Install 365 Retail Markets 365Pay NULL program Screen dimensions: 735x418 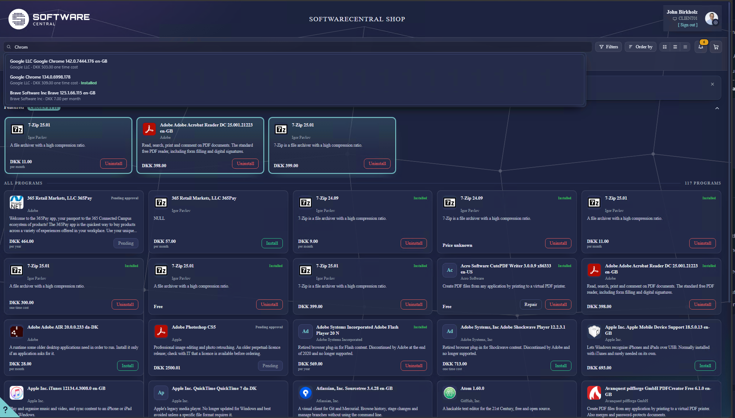pos(272,243)
